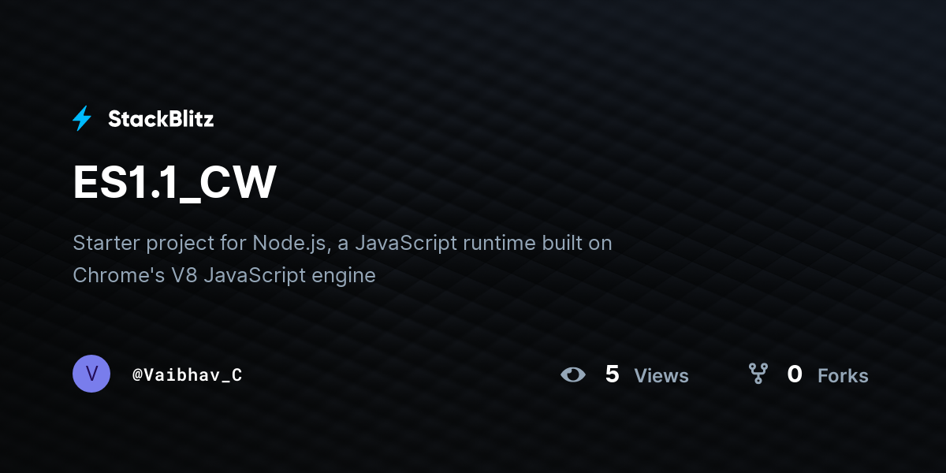The width and height of the screenshot is (946, 473).
Task: Click the StackBlitz lightning bolt logo
Action: tap(82, 119)
